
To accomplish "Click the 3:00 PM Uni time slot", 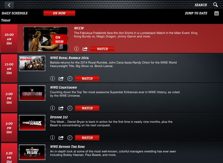I will (x=9, y=128).
